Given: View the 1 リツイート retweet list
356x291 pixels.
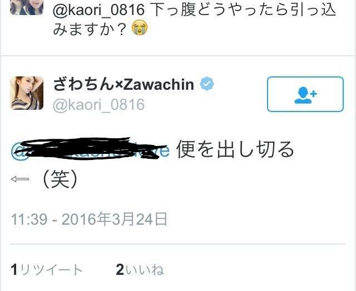Looking at the screenshot, I should (47, 270).
